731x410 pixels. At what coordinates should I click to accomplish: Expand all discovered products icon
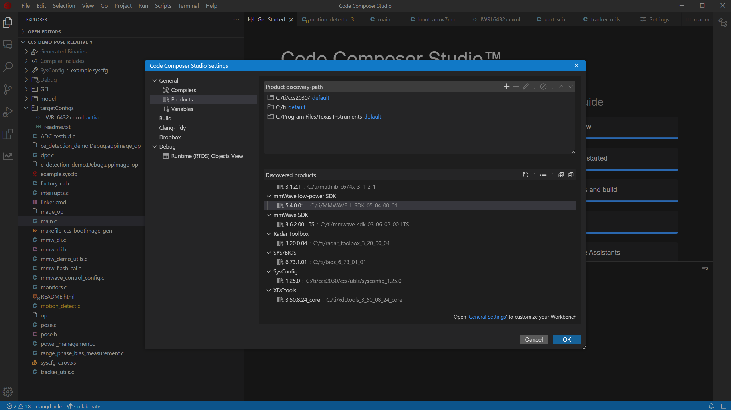pyautogui.click(x=561, y=175)
